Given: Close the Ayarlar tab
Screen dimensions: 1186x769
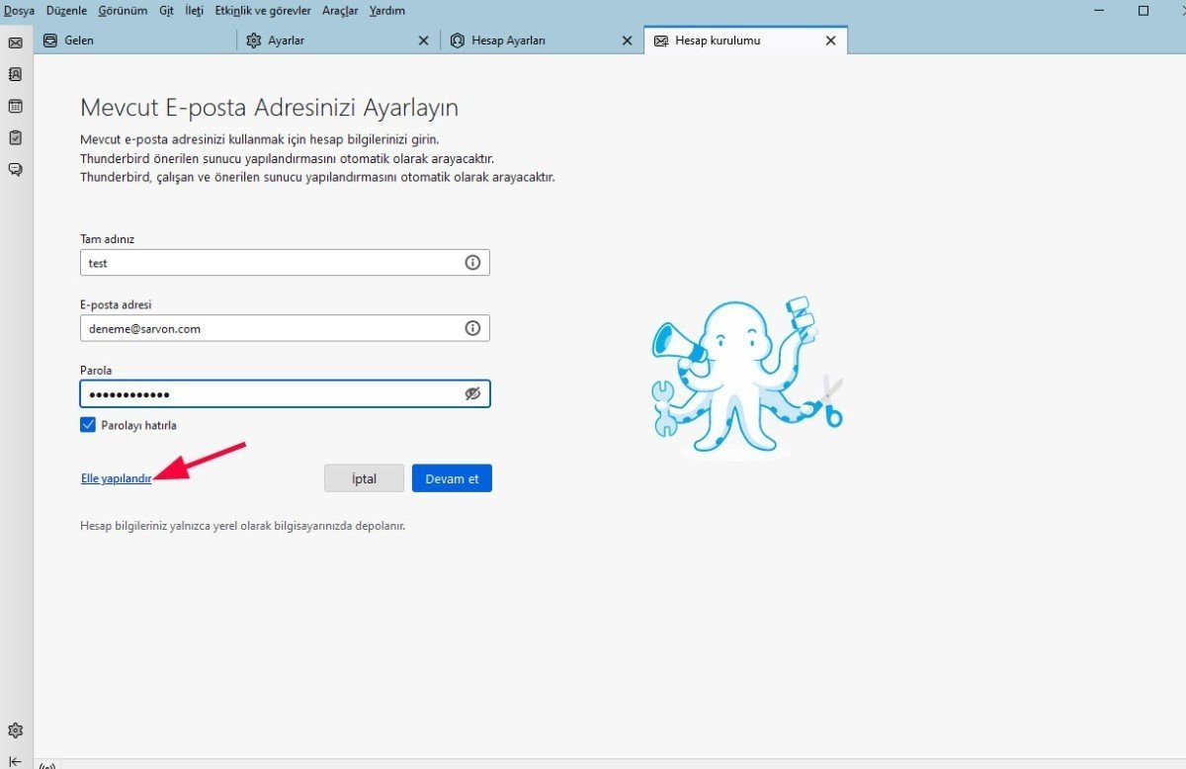Looking at the screenshot, I should point(423,41).
